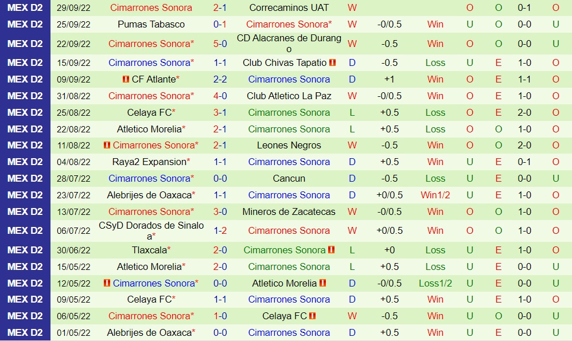The width and height of the screenshot is (572, 341).
Task: Open Correcaminos UAT team link
Action: click(289, 8)
